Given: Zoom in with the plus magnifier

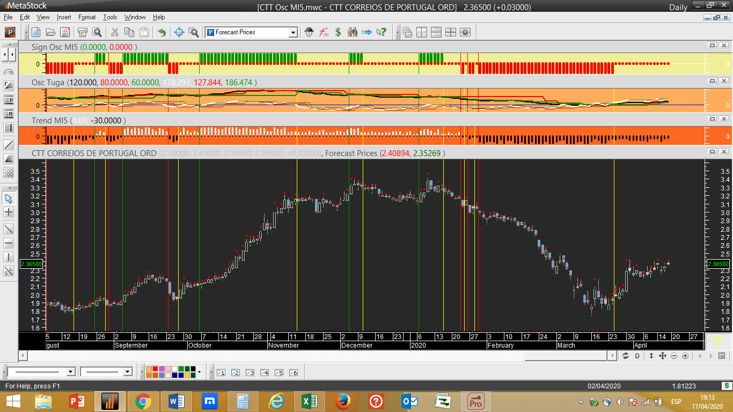Looking at the screenshot, I should [x=685, y=356].
